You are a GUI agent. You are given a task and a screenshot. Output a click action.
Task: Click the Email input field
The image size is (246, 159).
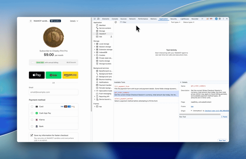coord(54,92)
